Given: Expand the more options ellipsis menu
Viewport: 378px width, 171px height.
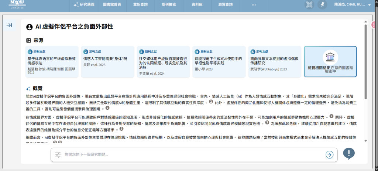Looking at the screenshot, I should tap(254, 4).
